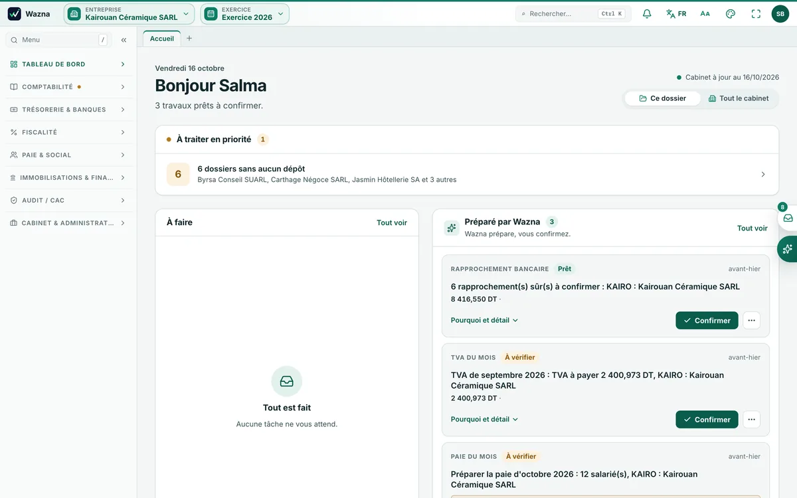Focus the sidebar Menu search field
The height and width of the screenshot is (498, 797).
[57, 40]
